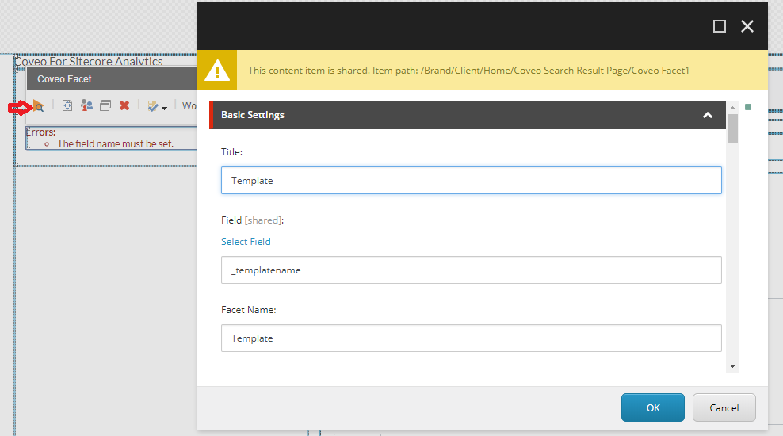Click 'The field name must be set.' error
The image size is (783, 436).
pos(116,143)
